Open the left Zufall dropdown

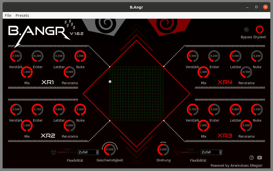click(x=88, y=152)
